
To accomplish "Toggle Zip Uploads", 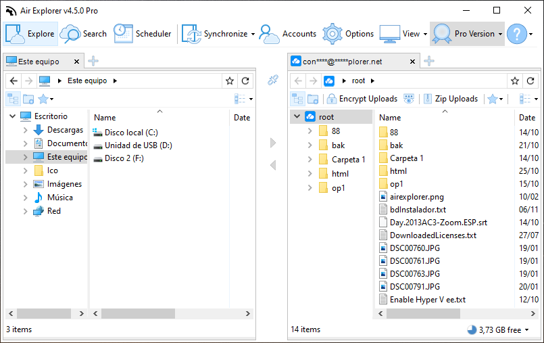I will tap(451, 99).
